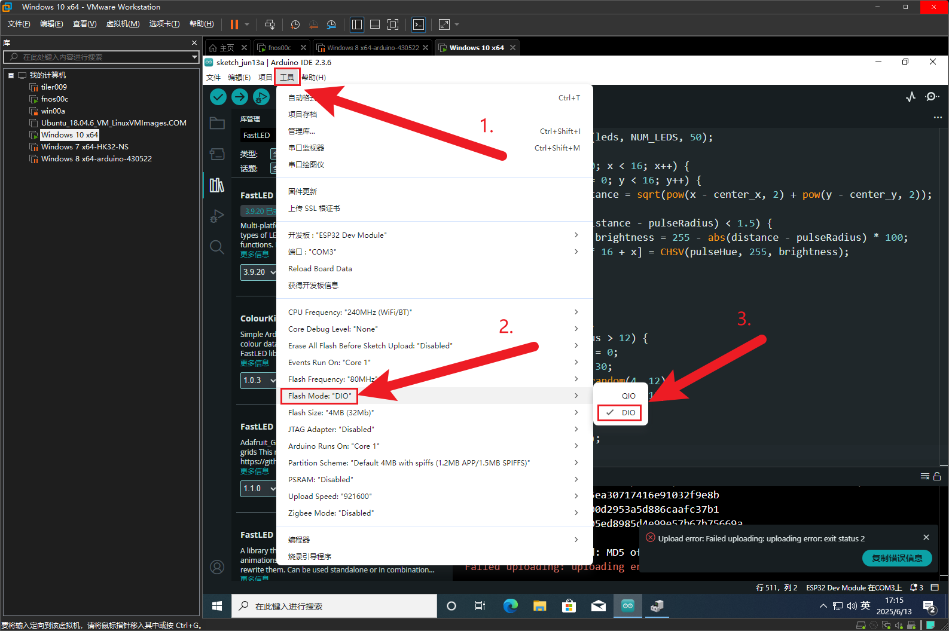
Task: Click VMware stretch guest display icon
Action: pos(444,24)
